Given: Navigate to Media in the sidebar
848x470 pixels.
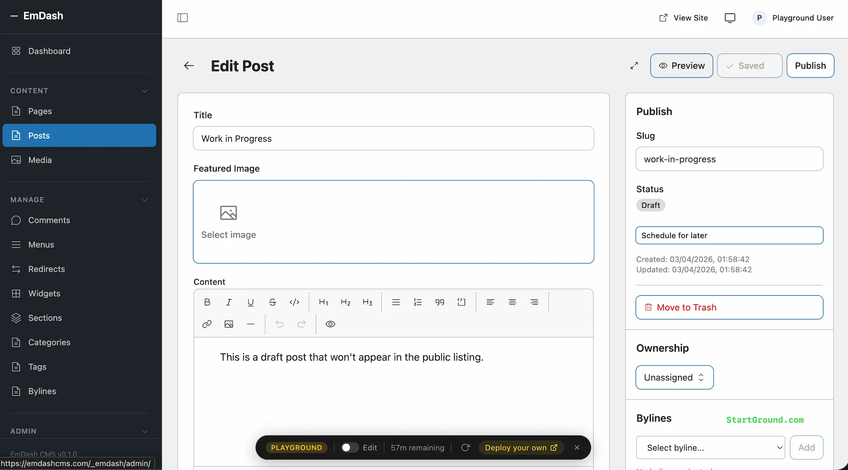Looking at the screenshot, I should 39,160.
